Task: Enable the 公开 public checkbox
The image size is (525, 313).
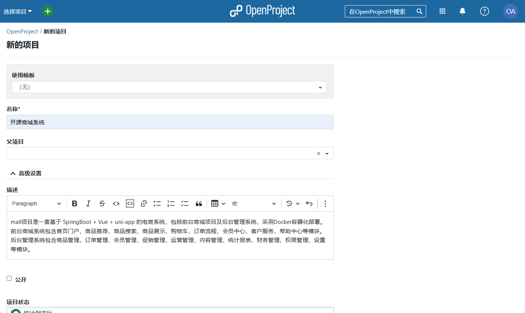Action: (9, 278)
